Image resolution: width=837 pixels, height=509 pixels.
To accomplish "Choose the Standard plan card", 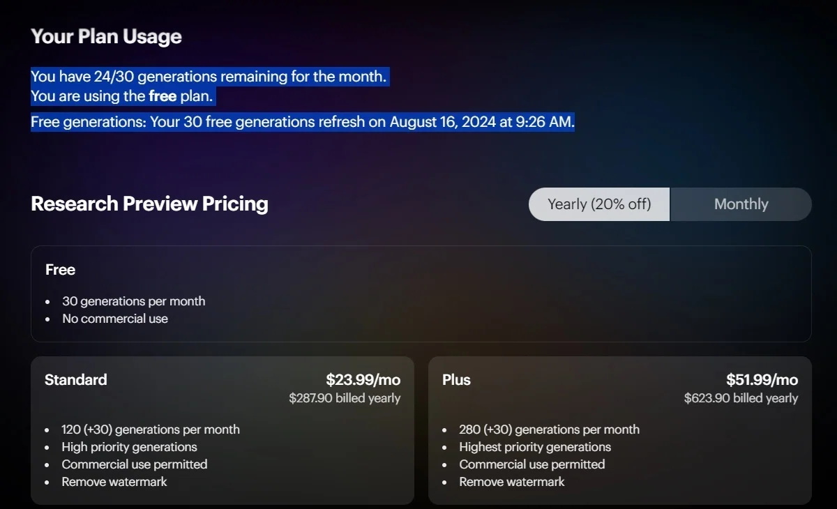I will tap(223, 430).
